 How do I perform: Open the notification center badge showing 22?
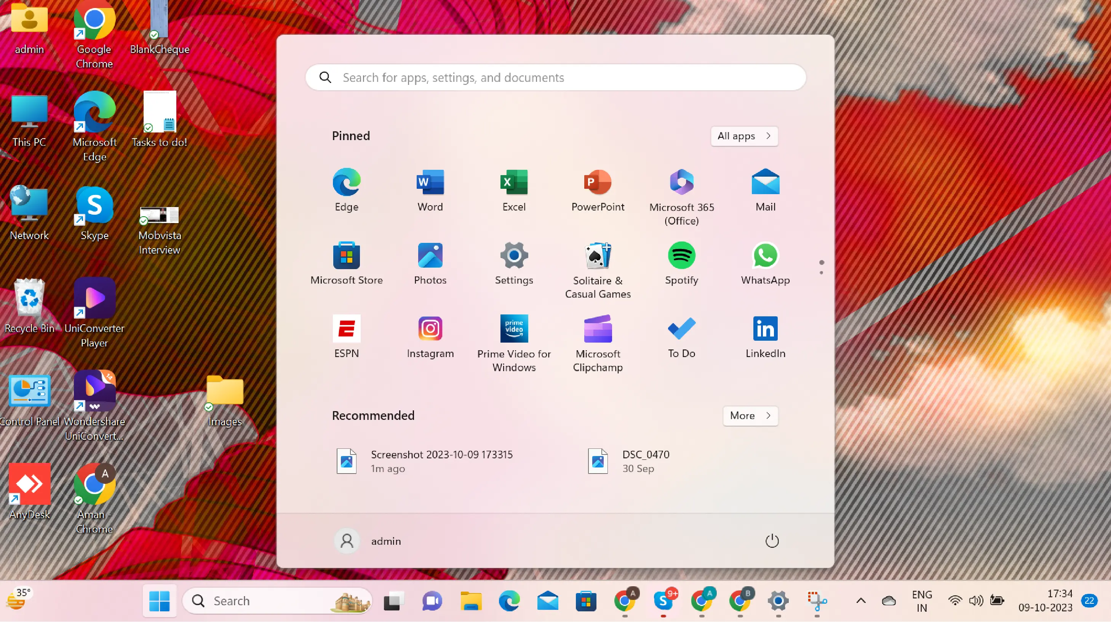(1089, 600)
